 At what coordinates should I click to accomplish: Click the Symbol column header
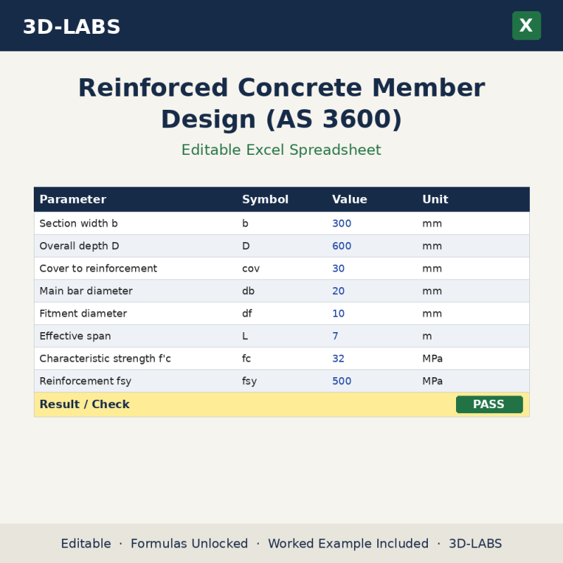(x=265, y=199)
